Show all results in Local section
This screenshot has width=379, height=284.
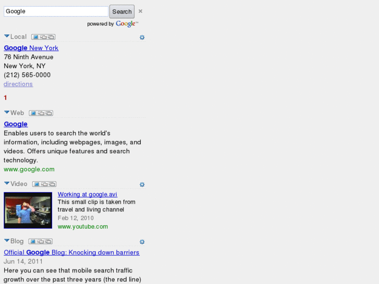51,37
